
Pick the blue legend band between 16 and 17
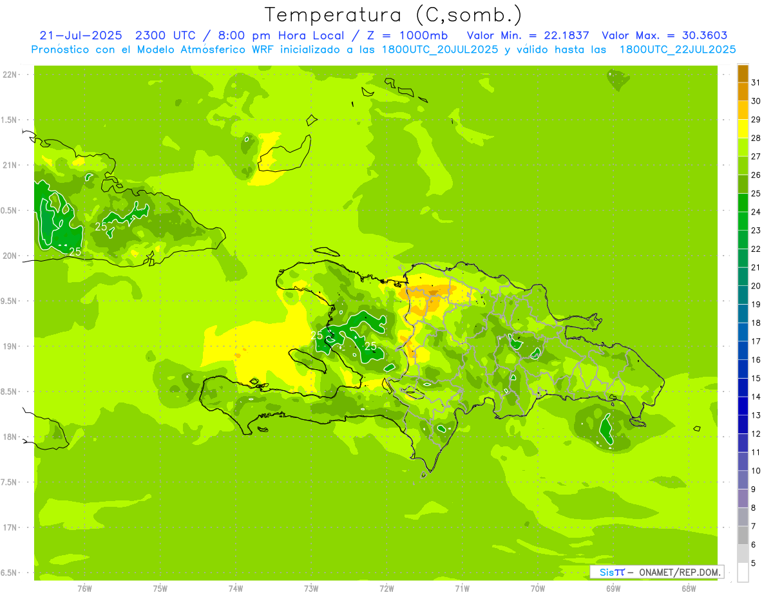(743, 350)
